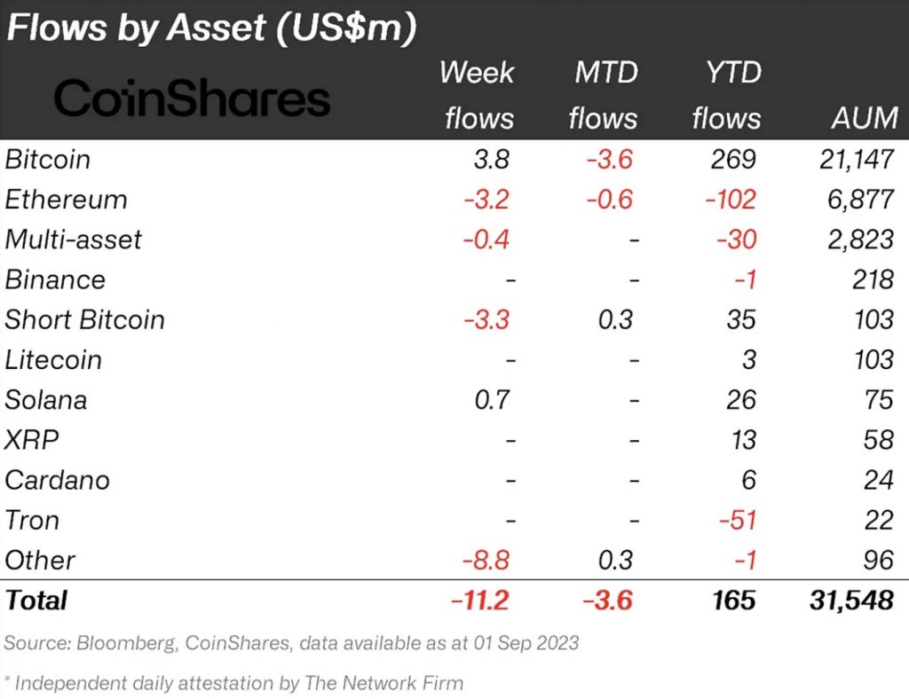Click the Bloomberg, CoinShares source note
909x699 pixels.
(x=291, y=643)
